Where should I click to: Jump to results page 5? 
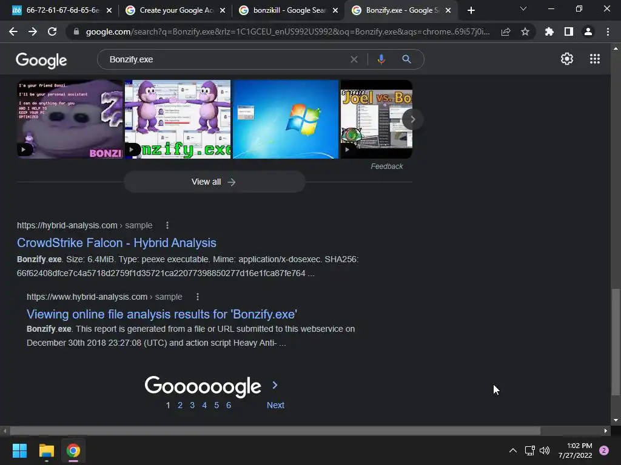[217, 405]
